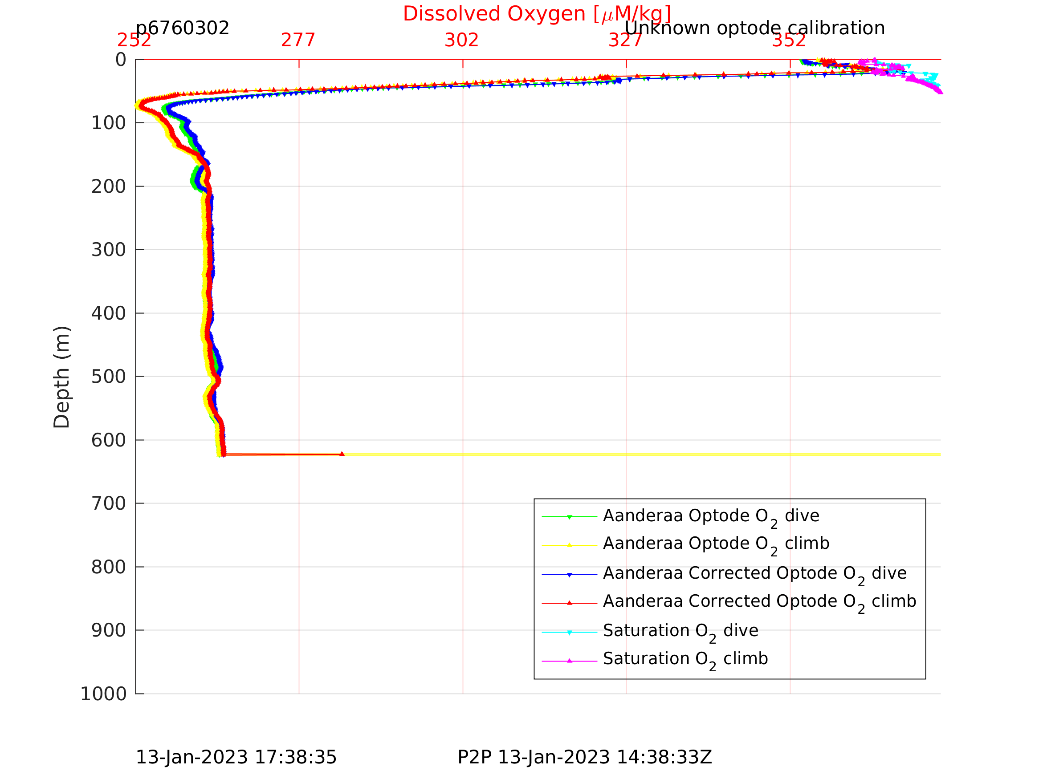The width and height of the screenshot is (1039, 779).
Task: Click the x-axis tick label '252'
Action: (x=134, y=41)
